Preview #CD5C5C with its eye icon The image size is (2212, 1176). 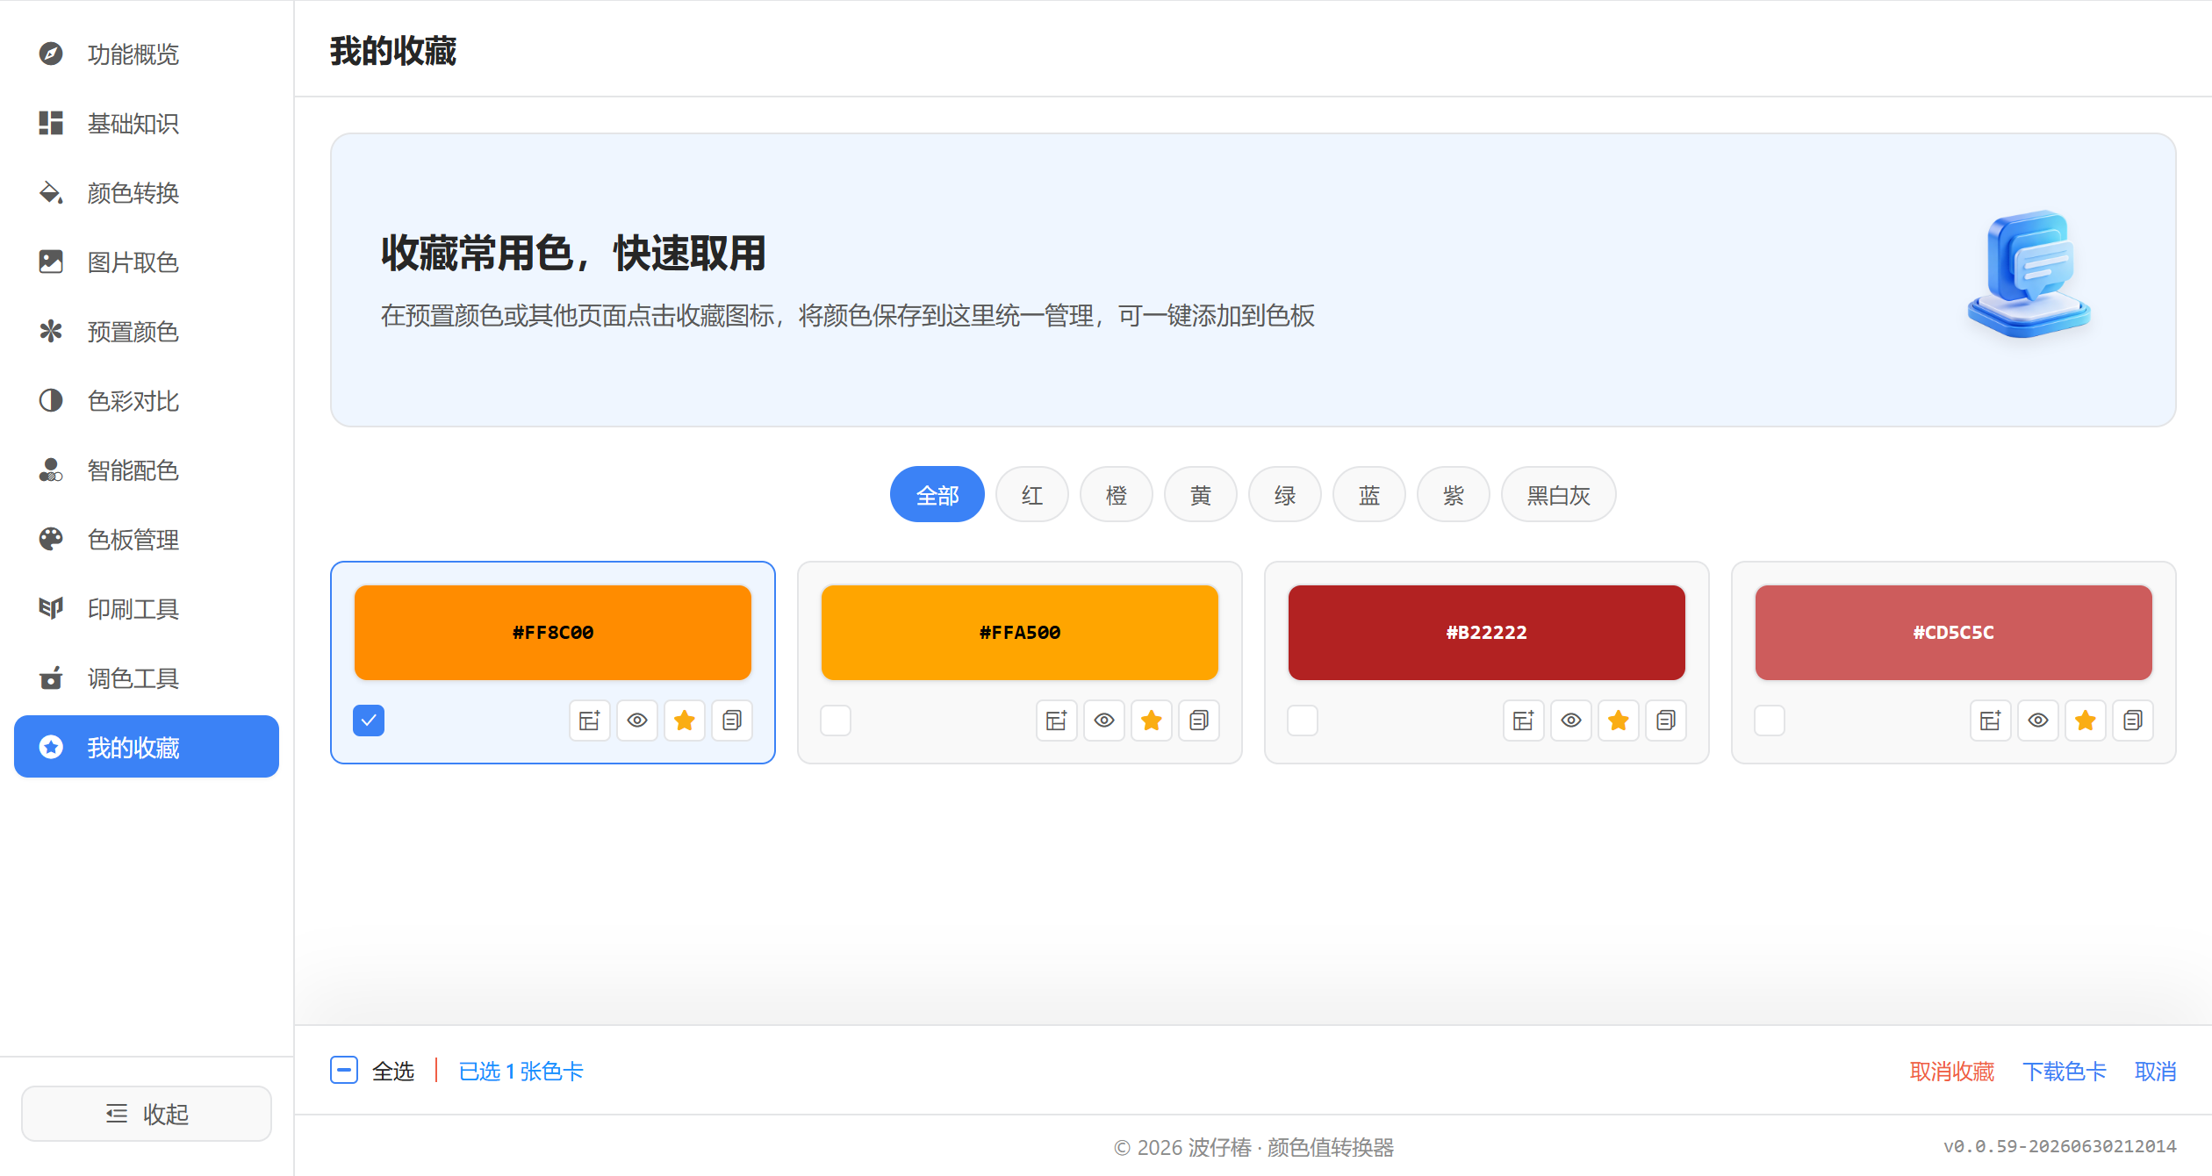click(2038, 721)
